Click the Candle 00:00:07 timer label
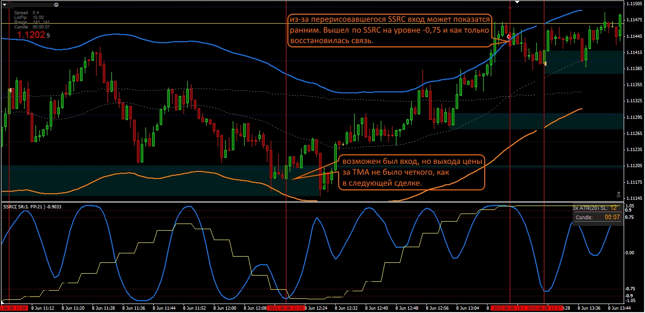The width and height of the screenshot is (645, 313). 32,27
